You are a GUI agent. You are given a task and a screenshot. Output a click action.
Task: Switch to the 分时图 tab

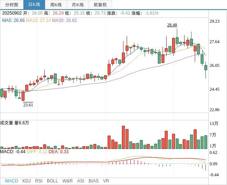(x=12, y=5)
